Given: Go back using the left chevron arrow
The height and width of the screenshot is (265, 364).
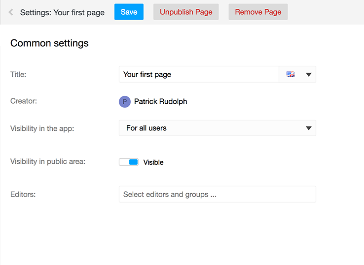Looking at the screenshot, I should 11,12.
